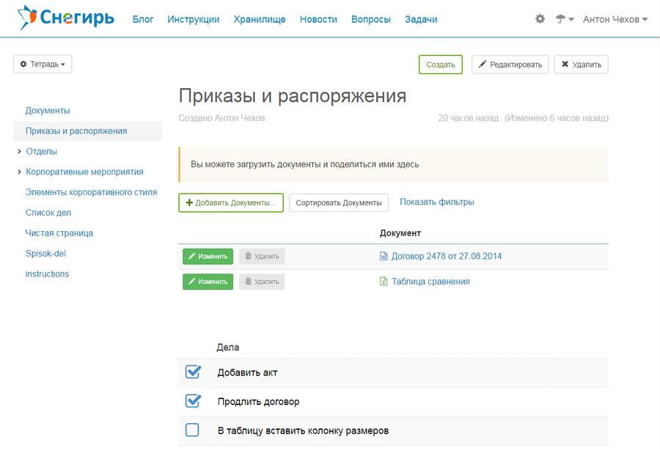
Task: Click the Изменено 6 часов назад text
Action: tap(557, 118)
